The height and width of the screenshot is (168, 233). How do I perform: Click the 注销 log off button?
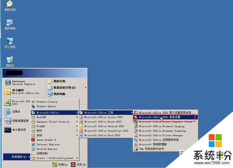click(x=60, y=164)
